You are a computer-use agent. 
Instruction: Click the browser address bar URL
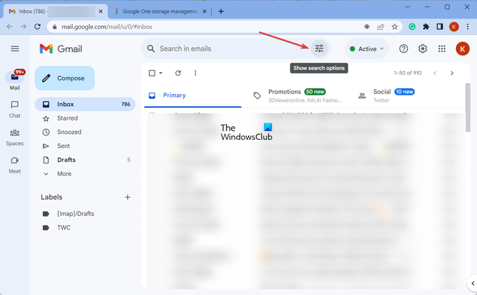pyautogui.click(x=107, y=27)
